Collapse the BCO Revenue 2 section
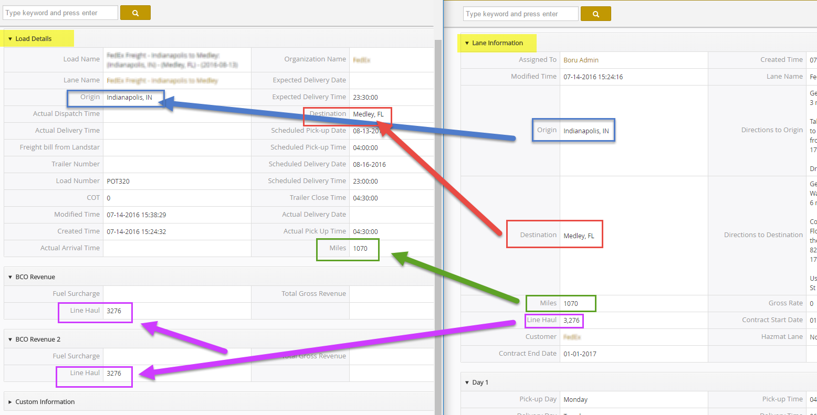Screen dimensions: 817x415 click(10, 339)
